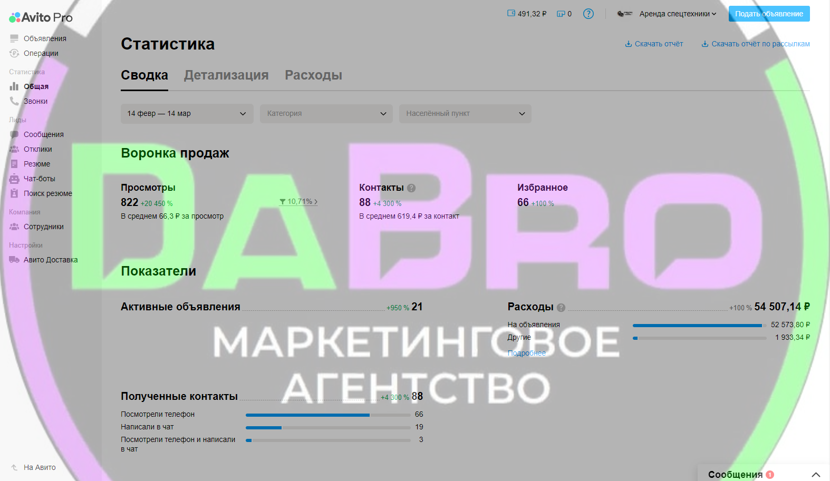Screen dimensions: 830x481
Task: Click Посмотрели телефон и написали progress bar
Action: coord(328,440)
